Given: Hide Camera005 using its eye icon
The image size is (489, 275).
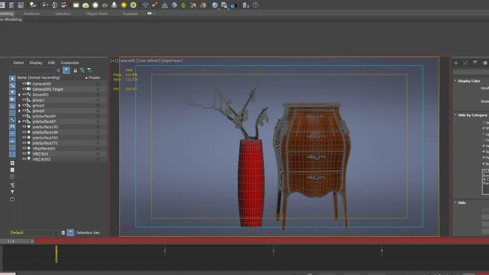Looking at the screenshot, I should 24,84.
